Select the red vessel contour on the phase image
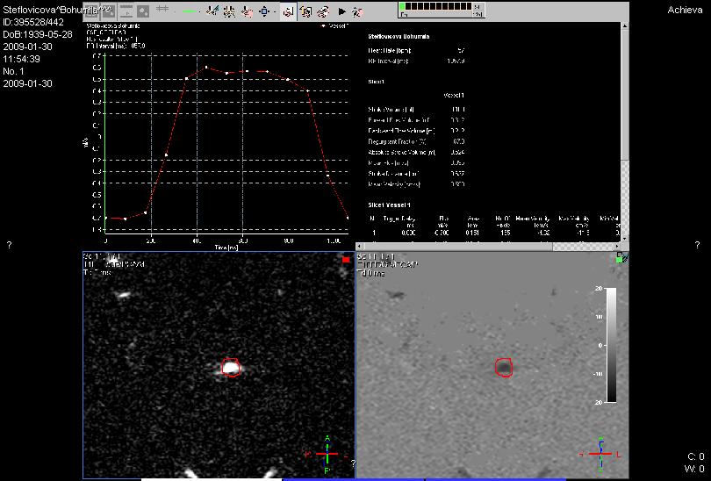Image resolution: width=711 pixels, height=481 pixels. point(504,367)
